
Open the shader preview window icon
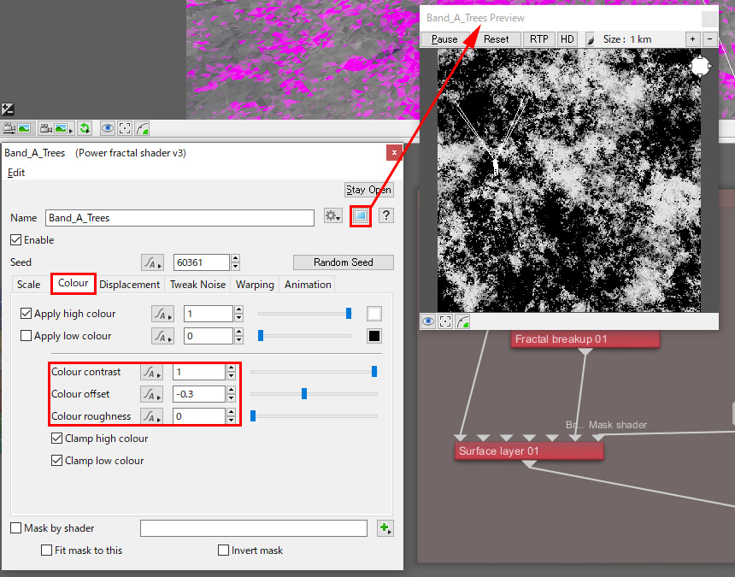click(361, 217)
